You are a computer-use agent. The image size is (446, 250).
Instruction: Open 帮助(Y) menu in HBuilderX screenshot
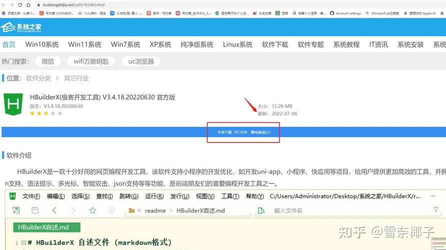click(255, 196)
